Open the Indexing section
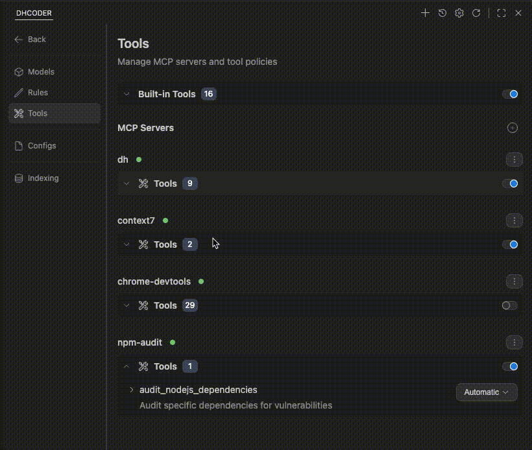 (x=43, y=178)
